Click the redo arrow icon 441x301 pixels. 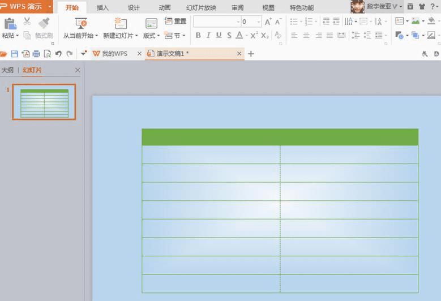point(70,53)
